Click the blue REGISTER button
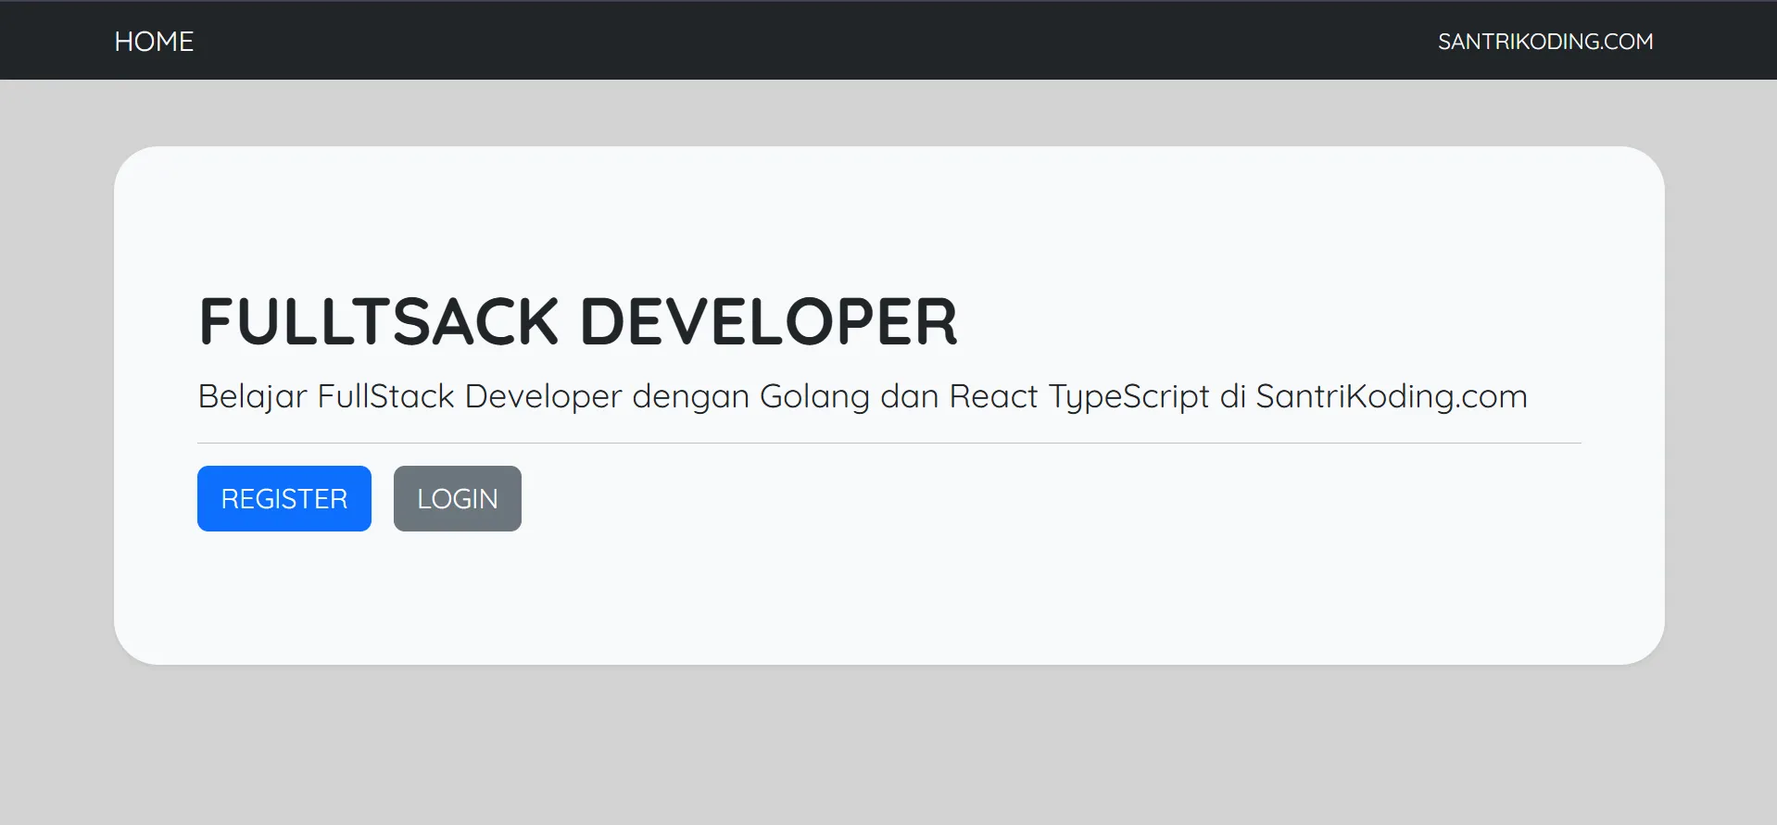 [284, 498]
